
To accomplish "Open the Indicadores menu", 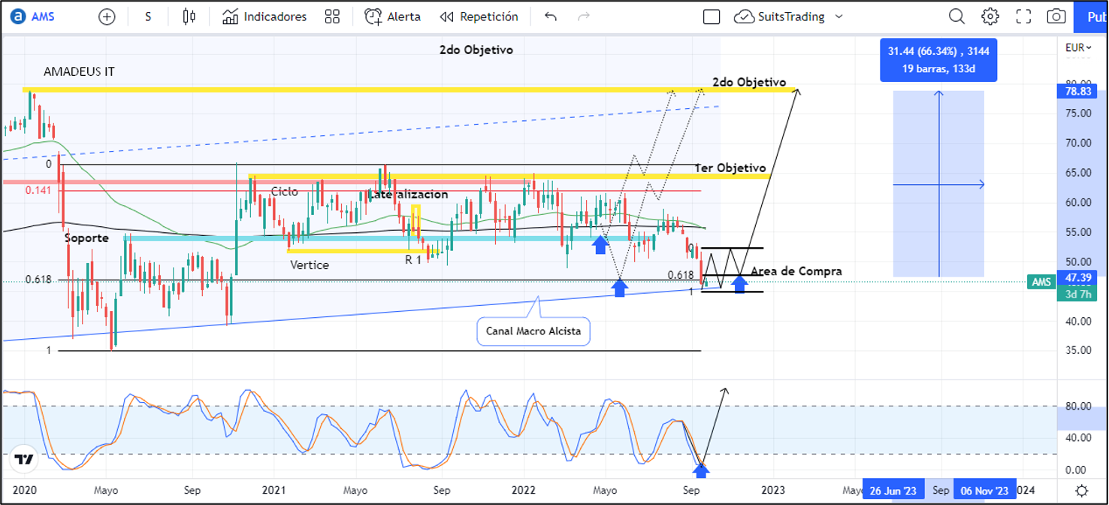I will coord(264,17).
